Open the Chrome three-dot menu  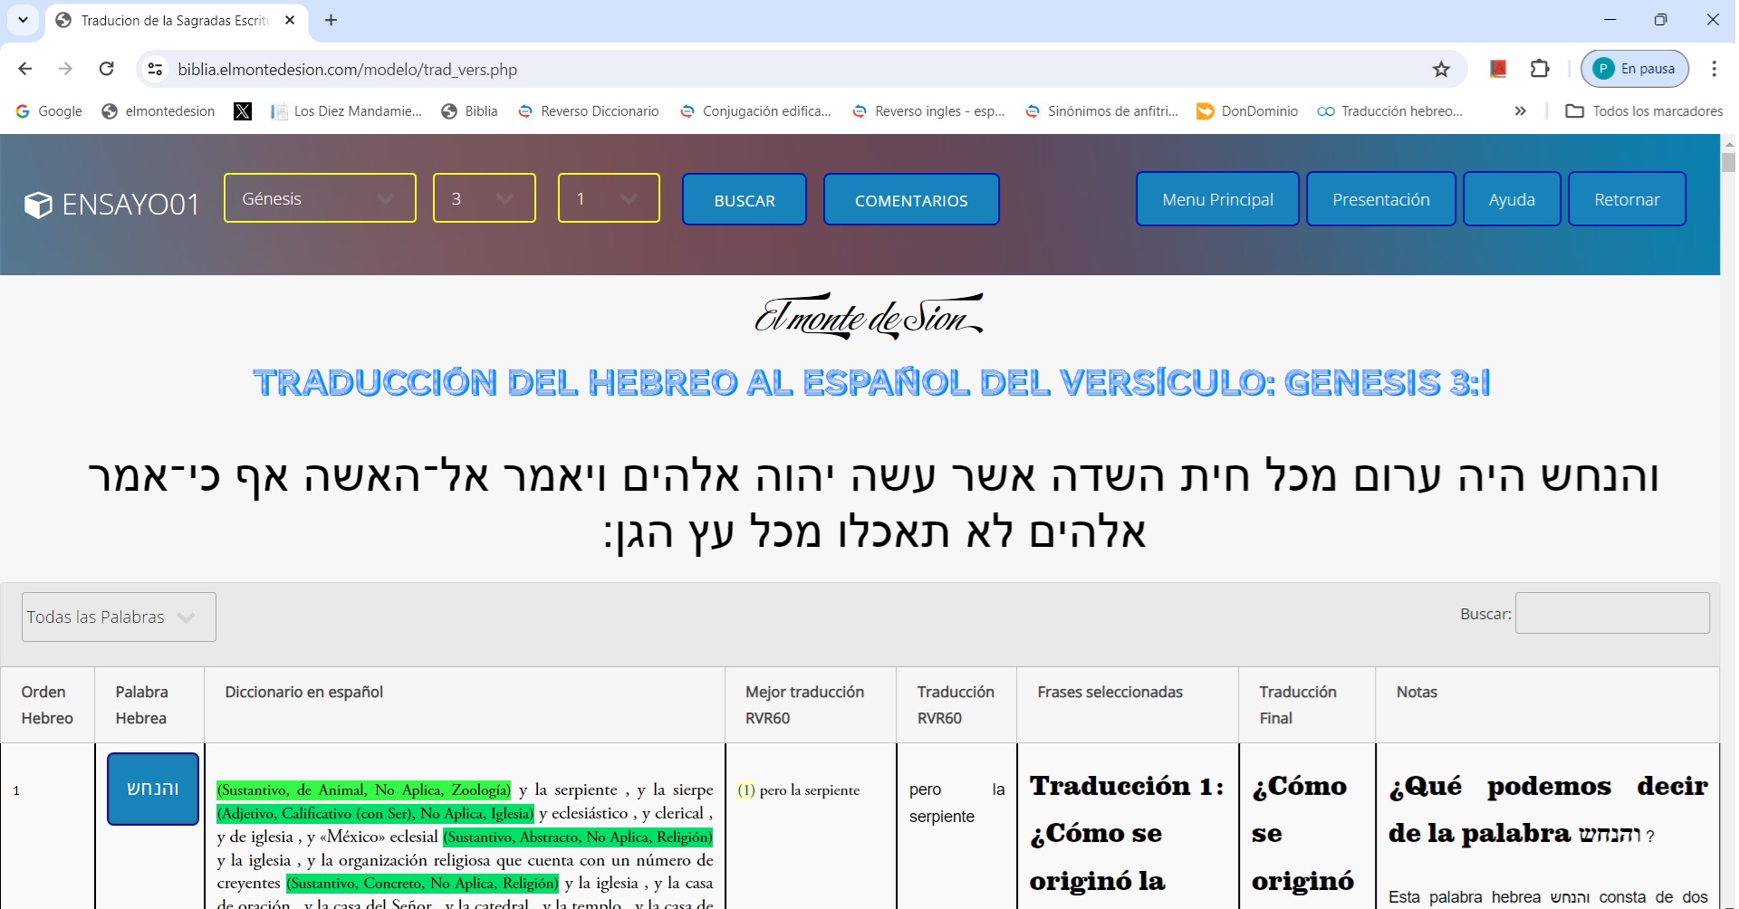tap(1714, 69)
